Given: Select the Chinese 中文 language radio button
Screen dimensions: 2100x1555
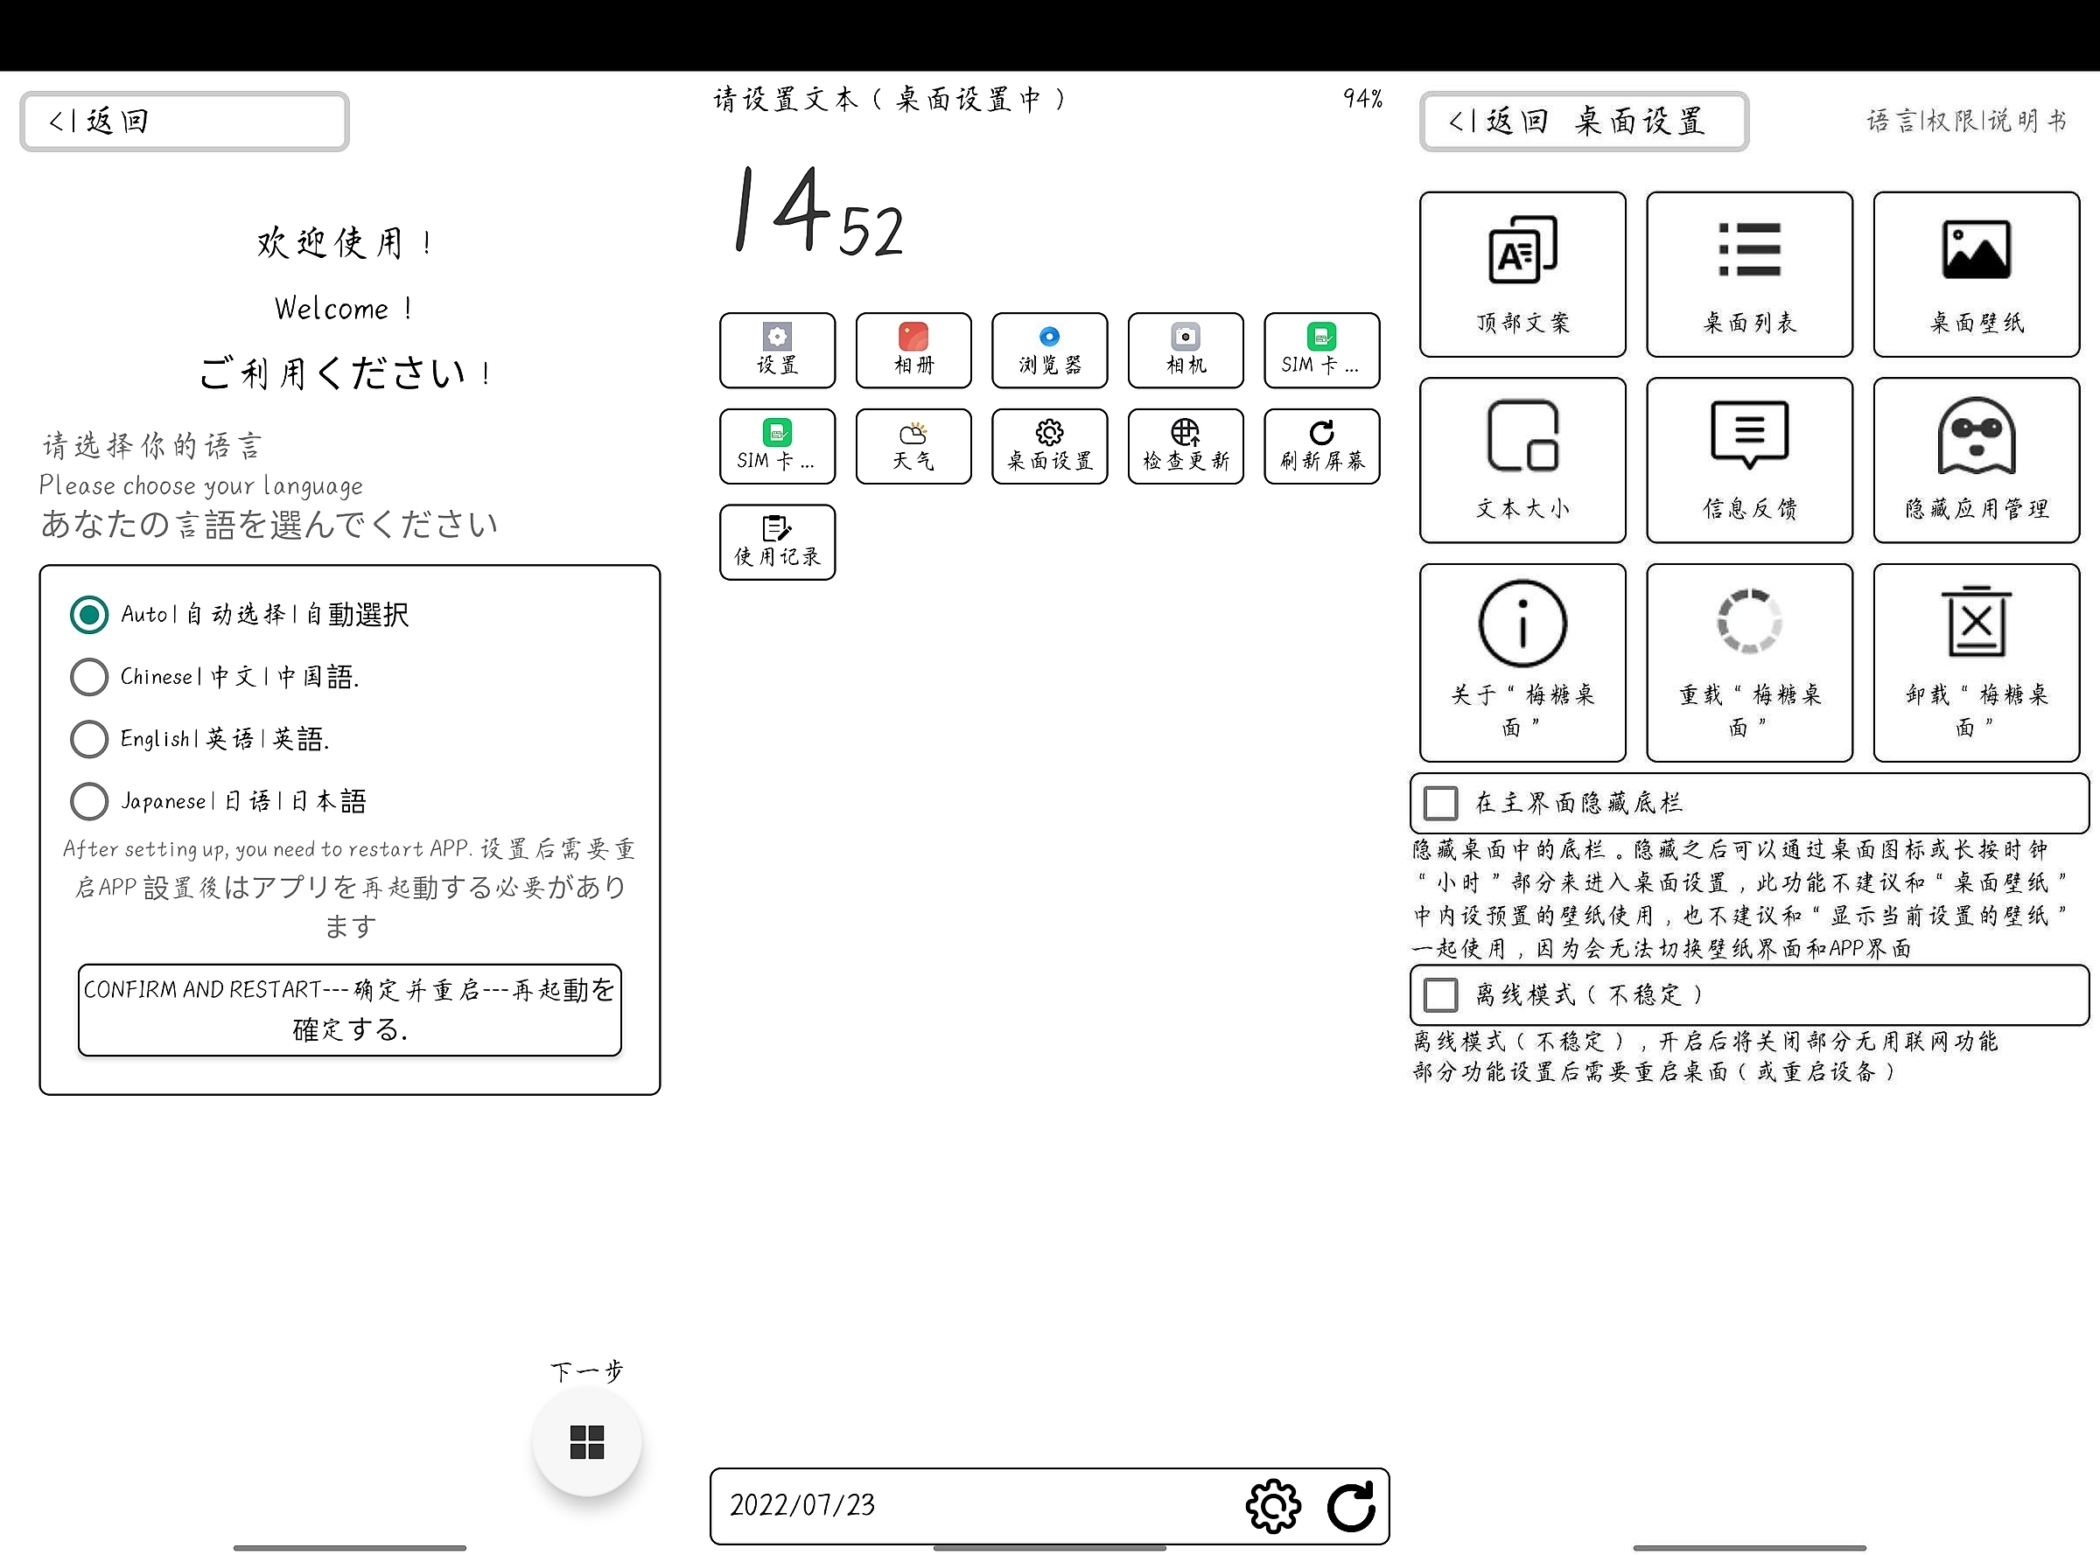Looking at the screenshot, I should tap(89, 677).
